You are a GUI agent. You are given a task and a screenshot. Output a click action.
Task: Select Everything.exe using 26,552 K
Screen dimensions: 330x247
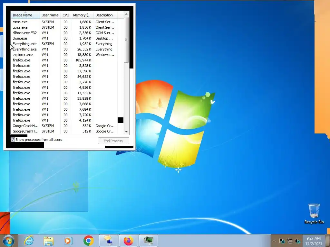64,49
